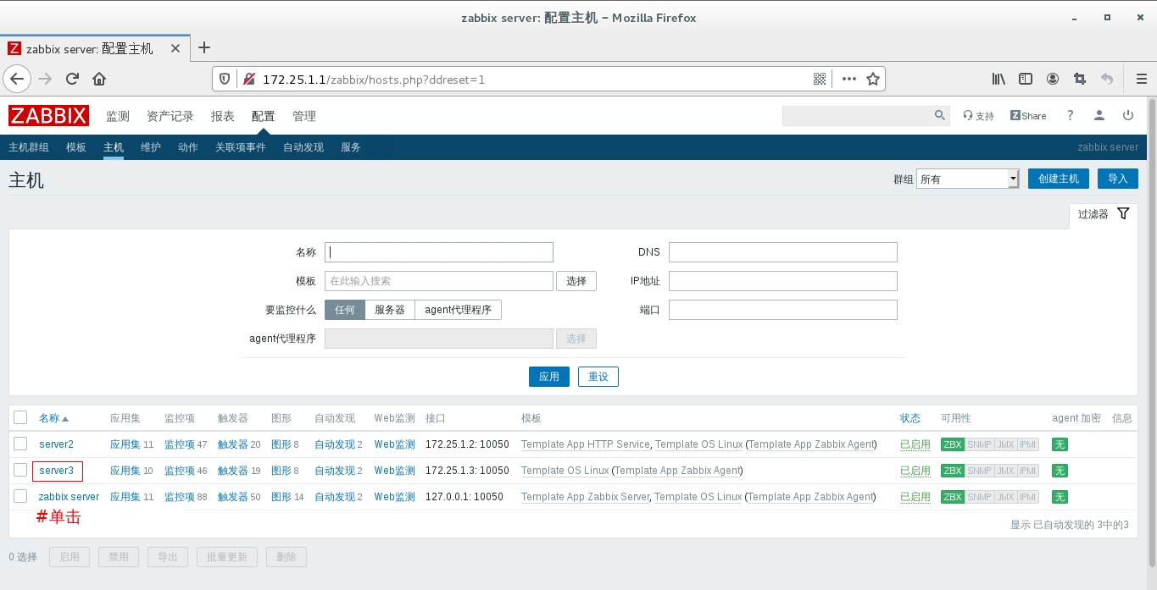Click the Firefox back arrow button
This screenshot has width=1157, height=590.
tap(18, 79)
